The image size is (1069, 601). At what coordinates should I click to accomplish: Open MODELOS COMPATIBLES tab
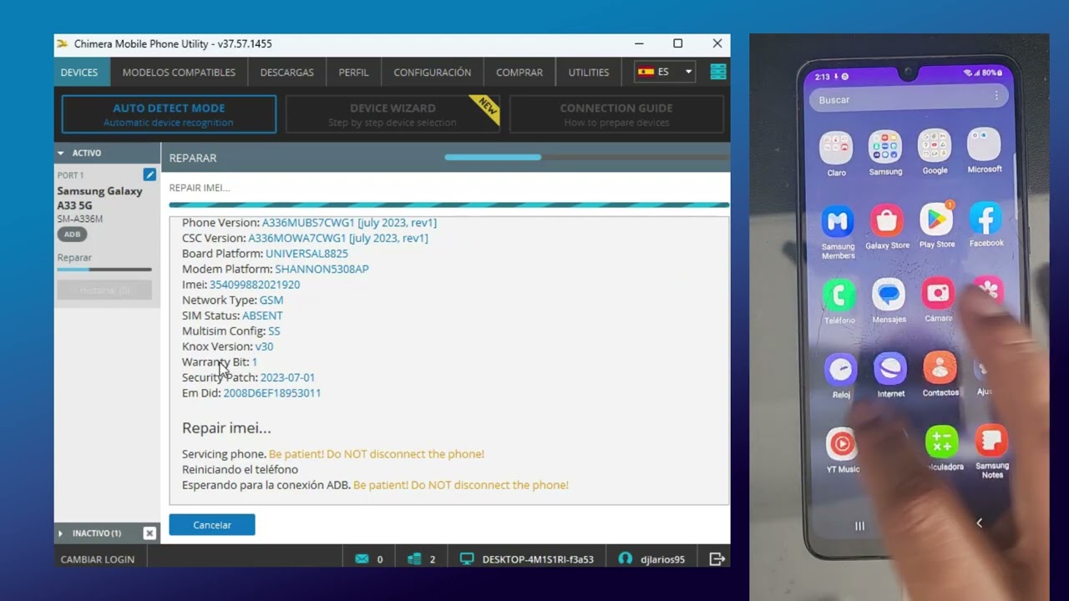[x=179, y=73]
